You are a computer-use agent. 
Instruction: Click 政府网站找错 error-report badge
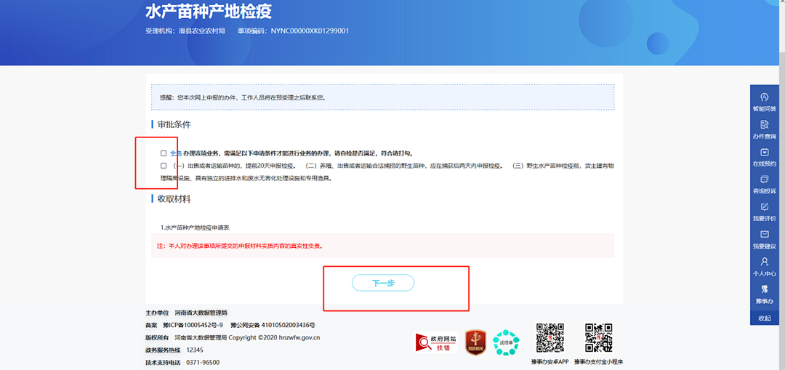(x=436, y=342)
